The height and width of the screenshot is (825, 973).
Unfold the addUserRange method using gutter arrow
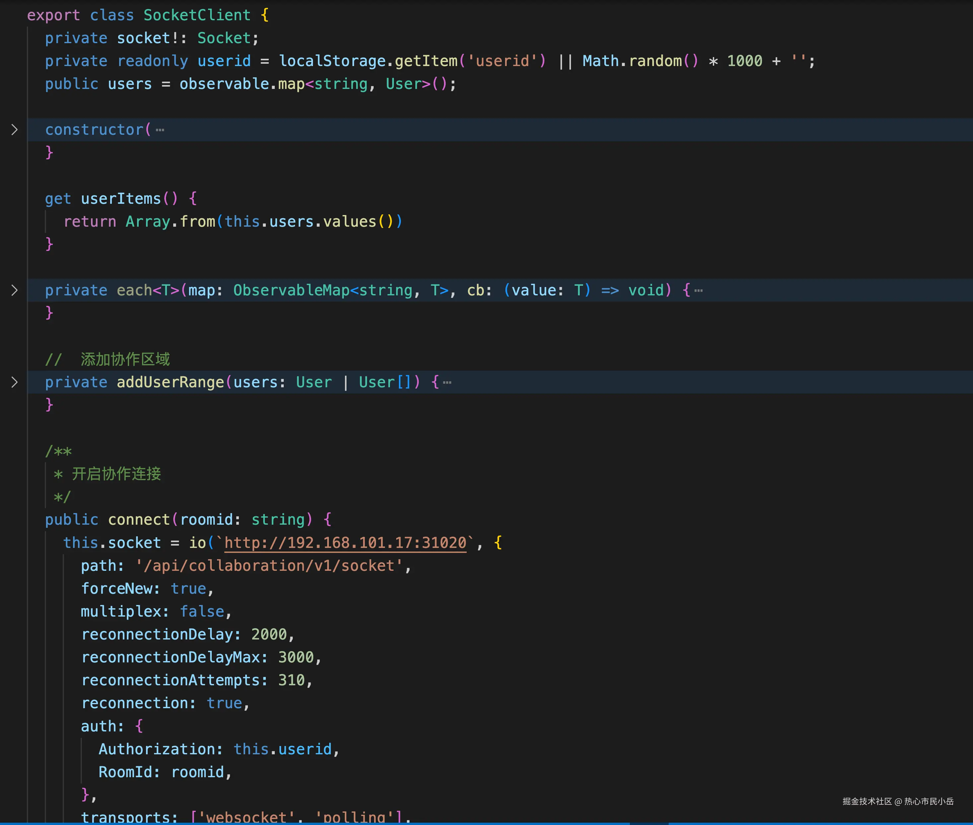coord(15,382)
